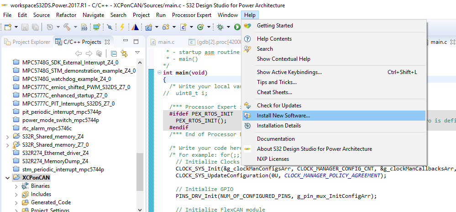Open Installation Details entry
The width and height of the screenshot is (456, 212).
pos(334,126)
